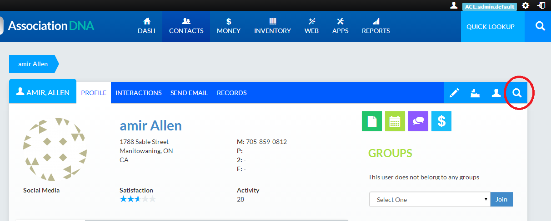Screen dimensions: 551x221
Task: Click the settings gear in the top bar
Action: (x=526, y=5)
